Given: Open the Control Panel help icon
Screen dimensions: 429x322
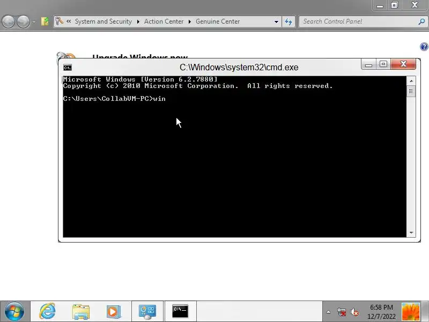Looking at the screenshot, I should pos(424,47).
